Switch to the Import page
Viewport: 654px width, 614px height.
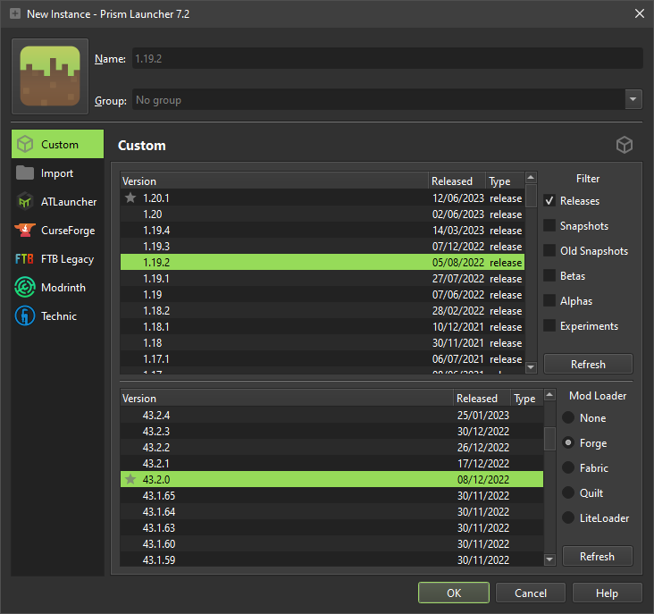(x=57, y=172)
